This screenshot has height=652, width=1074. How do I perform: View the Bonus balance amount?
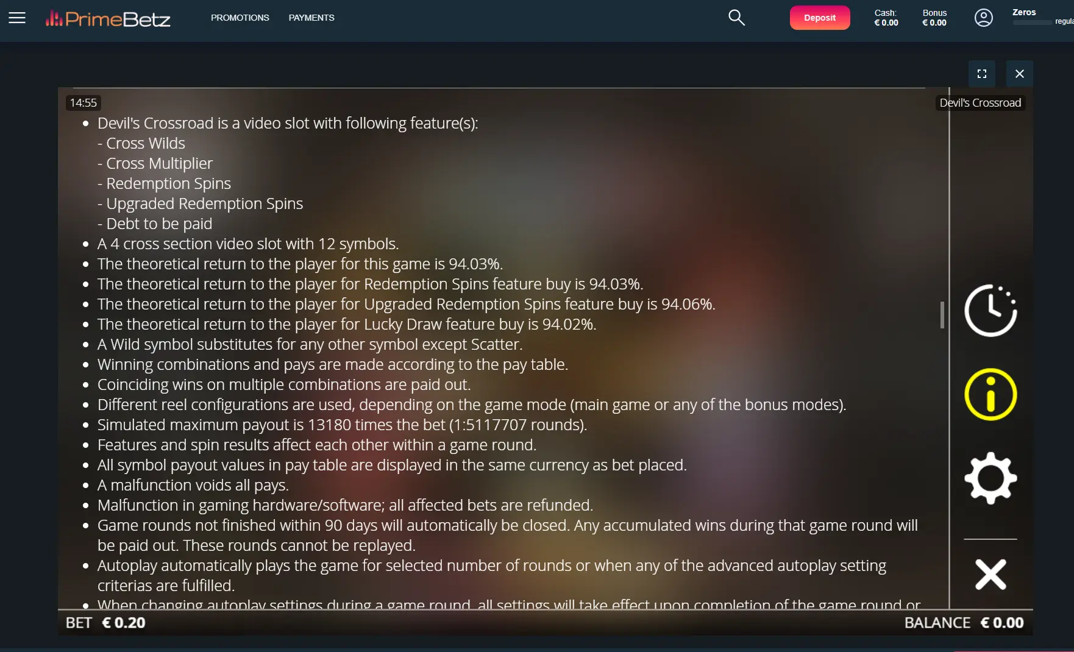[934, 23]
